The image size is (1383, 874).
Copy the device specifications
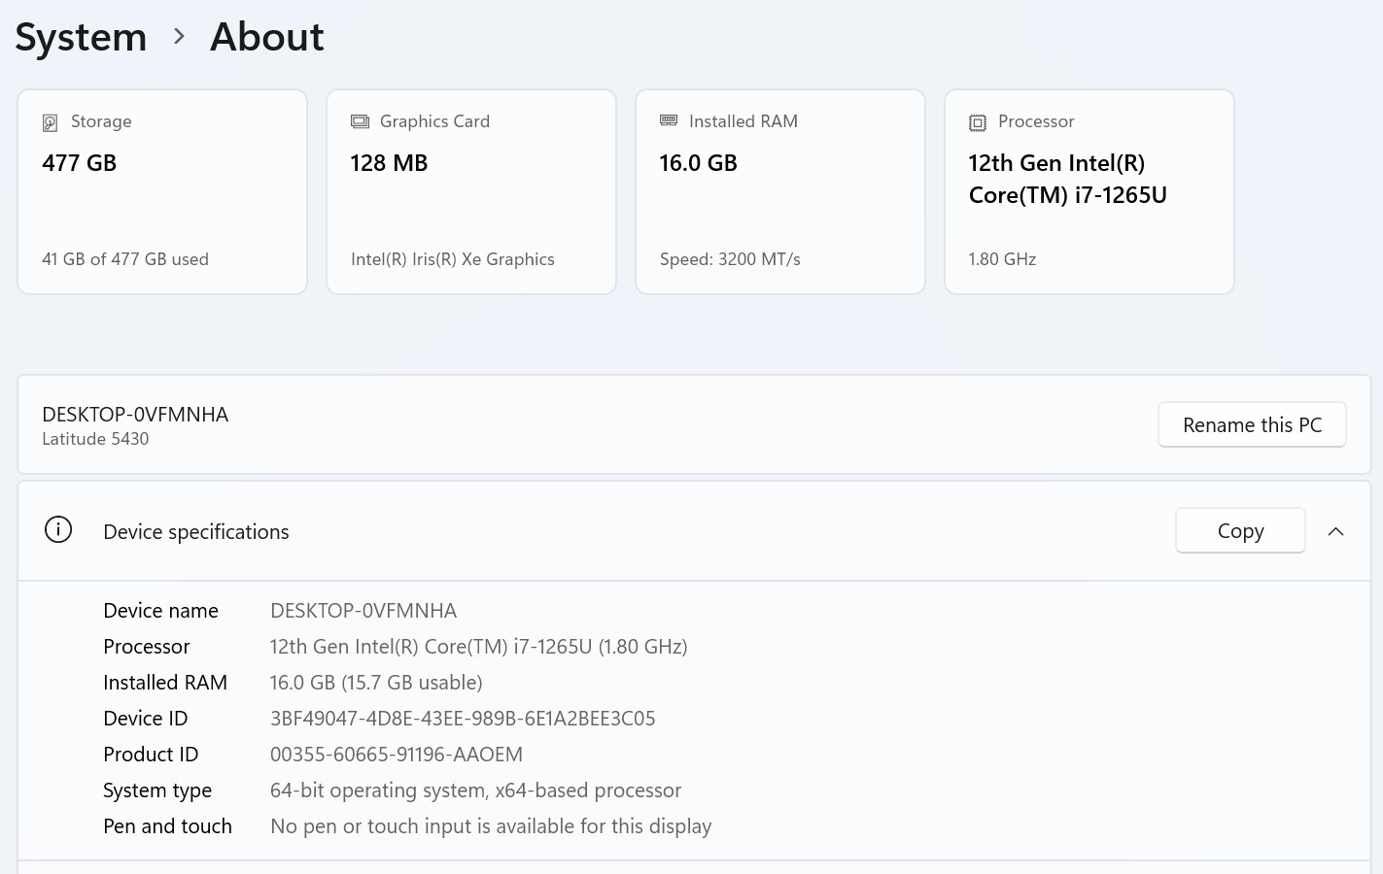coord(1240,531)
